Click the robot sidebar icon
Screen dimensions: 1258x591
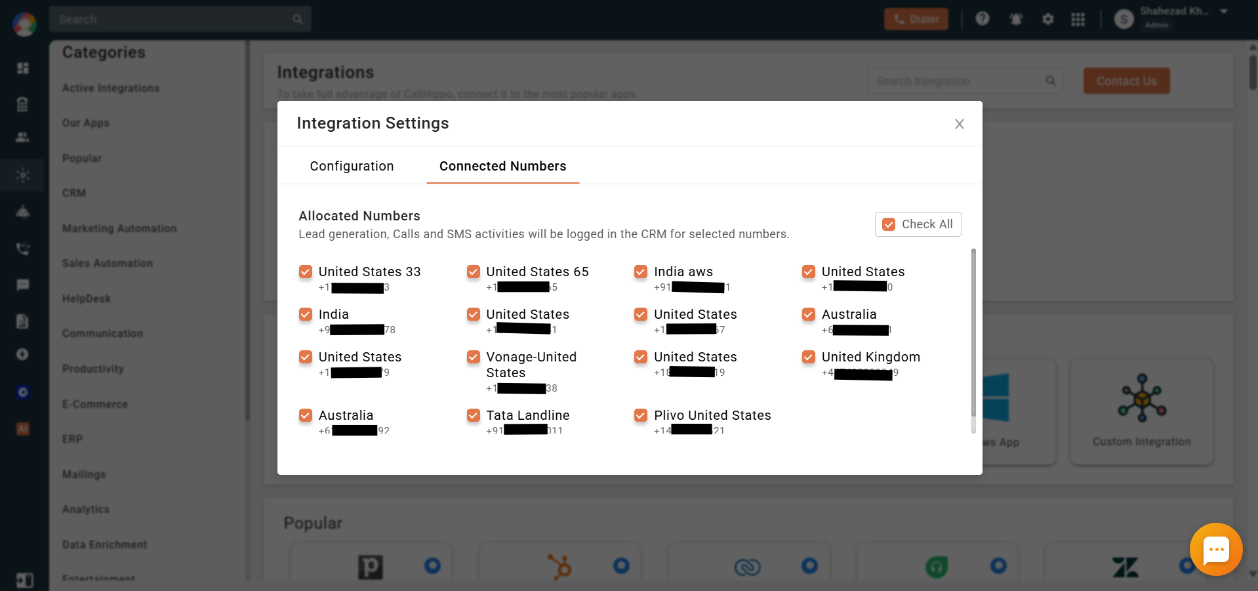pos(23,212)
